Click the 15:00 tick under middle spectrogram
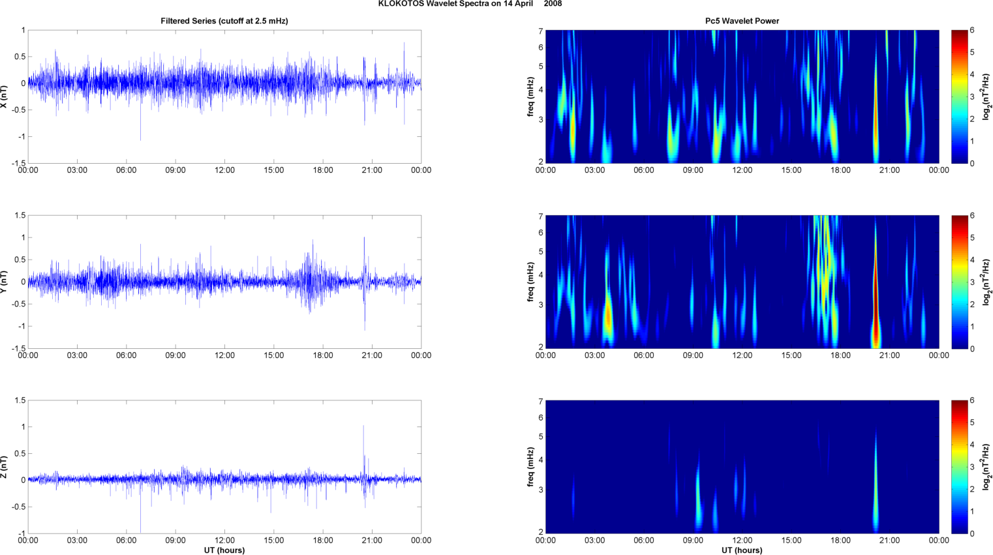The image size is (993, 555). coord(791,355)
